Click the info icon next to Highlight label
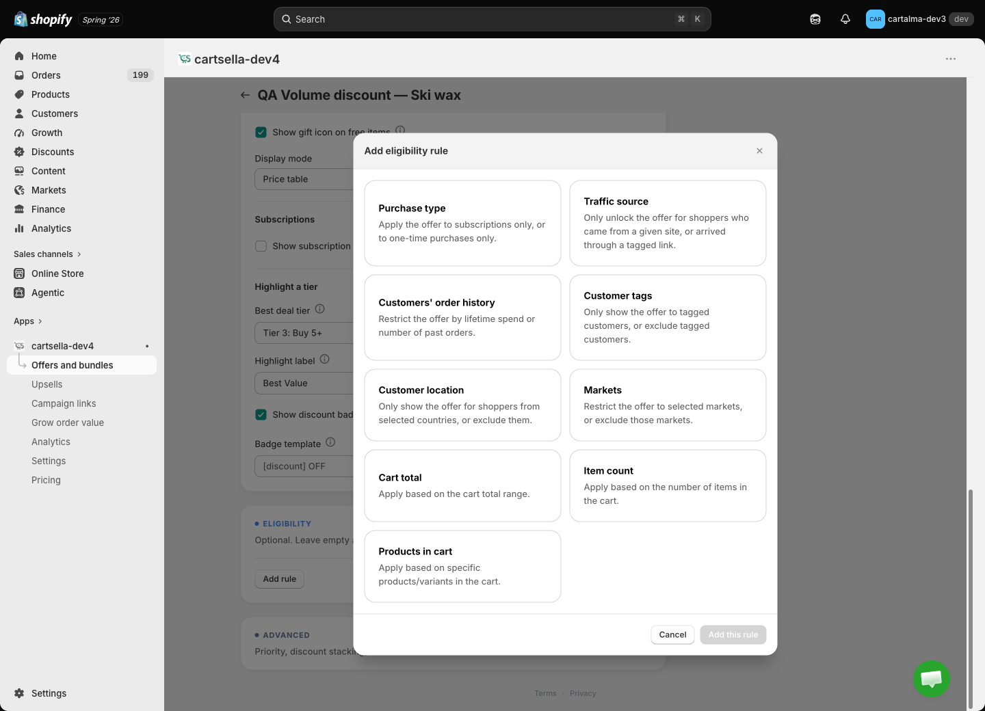The height and width of the screenshot is (711, 985). tap(325, 360)
